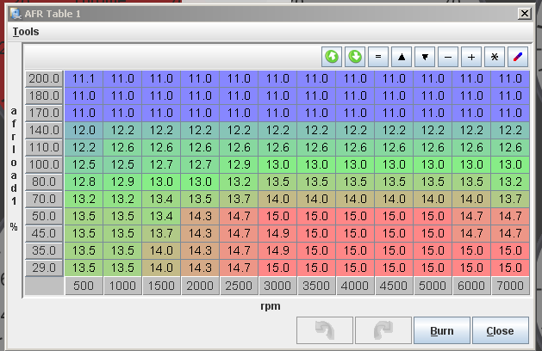The image size is (542, 351).
Task: Click the black down-triangle decrease icon
Action: (x=425, y=57)
